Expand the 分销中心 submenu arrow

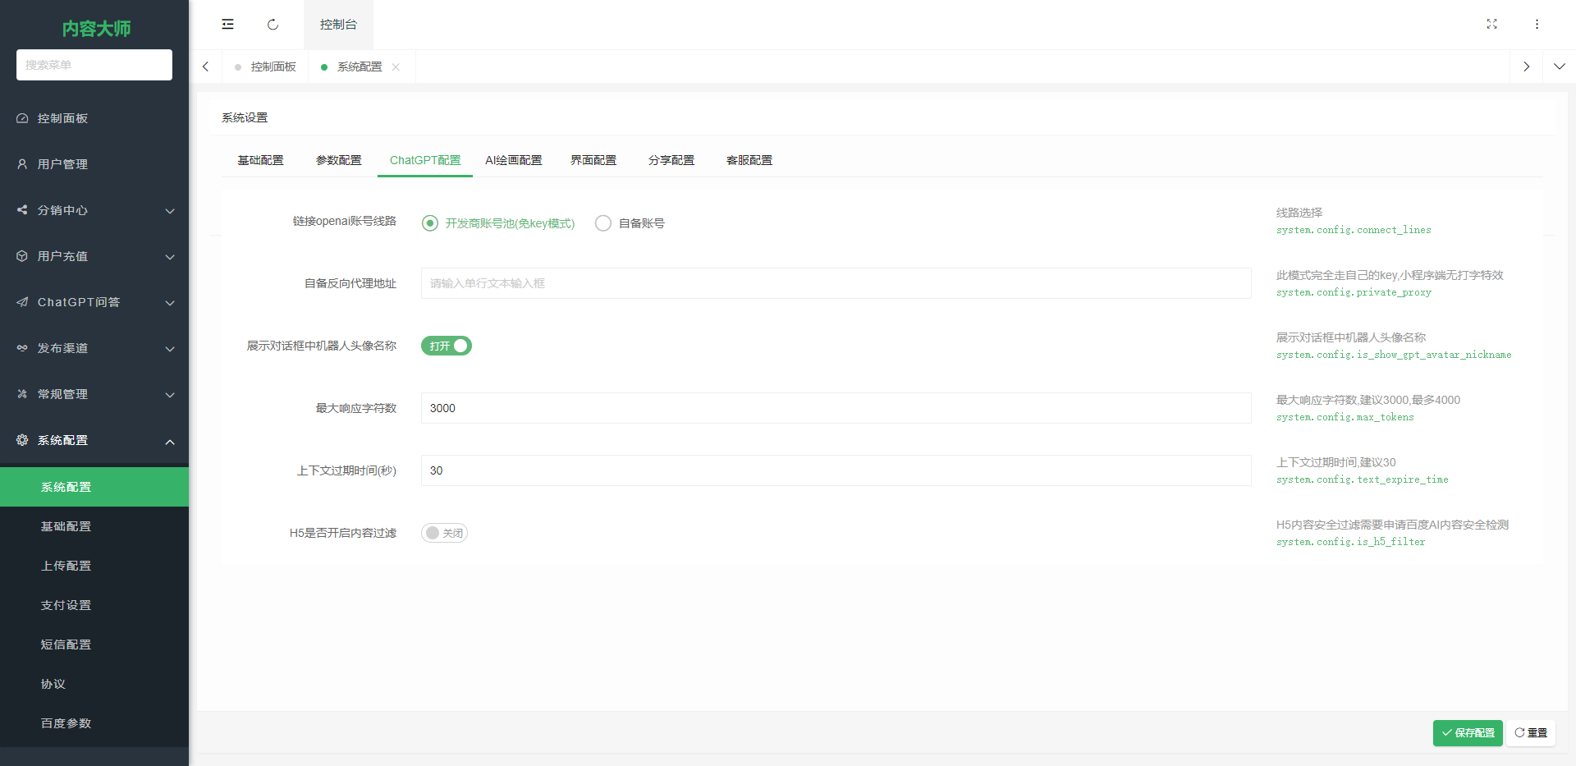pyautogui.click(x=170, y=211)
